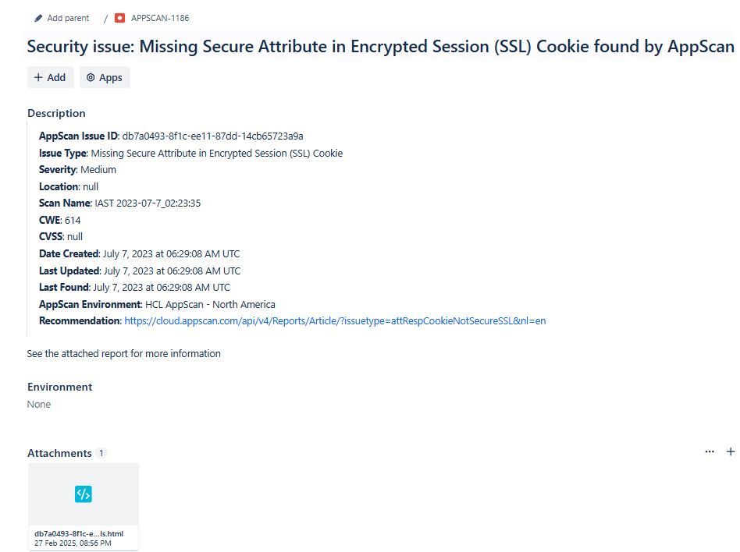Click the red bug issue type icon
The height and width of the screenshot is (552, 740).
(120, 18)
